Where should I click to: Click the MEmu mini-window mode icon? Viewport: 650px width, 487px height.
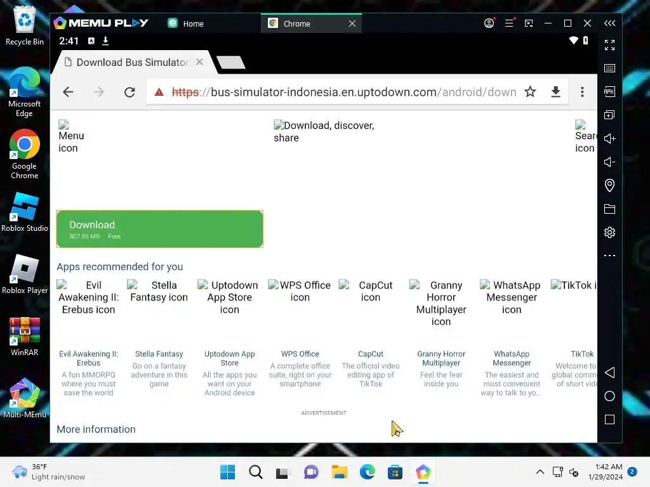point(529,23)
